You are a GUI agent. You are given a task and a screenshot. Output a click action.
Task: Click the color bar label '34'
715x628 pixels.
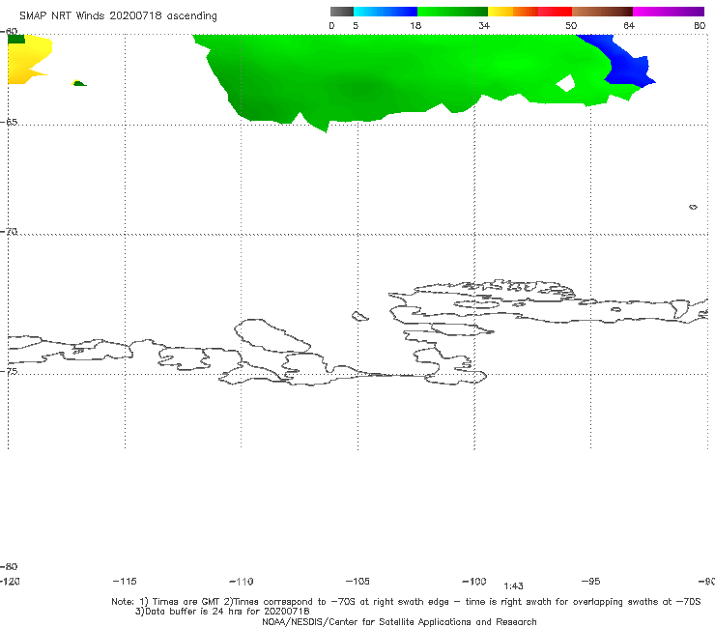point(484,26)
